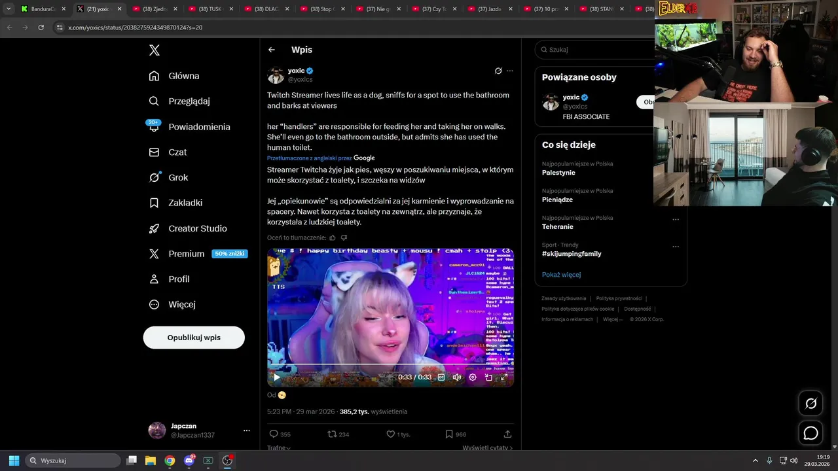This screenshot has height=471, width=838.
Task: Open the floating chat messages button
Action: 811,433
